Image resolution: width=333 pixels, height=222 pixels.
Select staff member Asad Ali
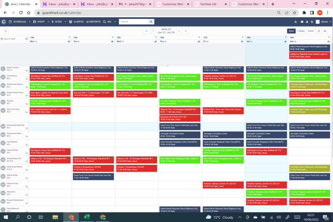(x=10, y=101)
